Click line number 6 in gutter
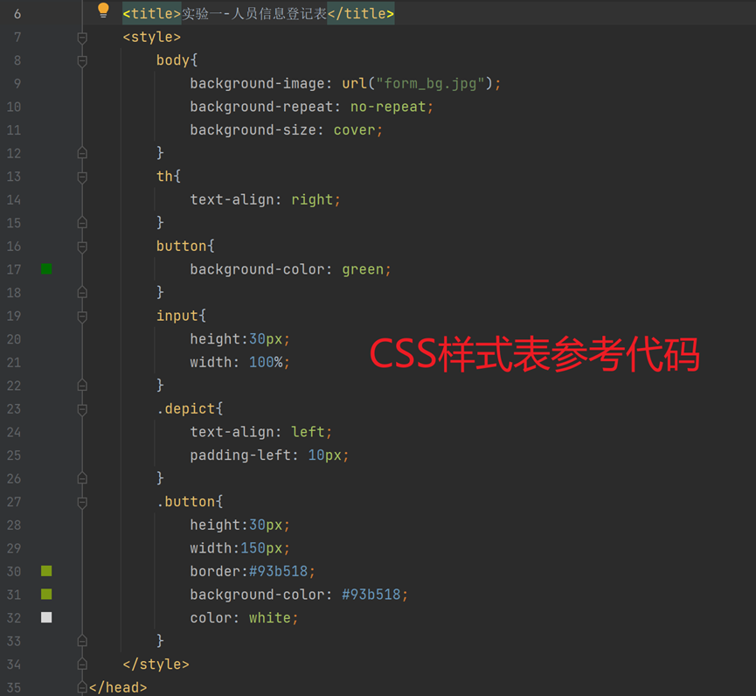 coord(17,14)
